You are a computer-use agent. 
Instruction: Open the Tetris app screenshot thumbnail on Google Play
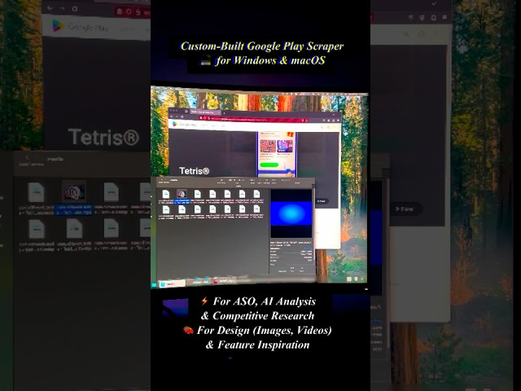[x=277, y=154]
